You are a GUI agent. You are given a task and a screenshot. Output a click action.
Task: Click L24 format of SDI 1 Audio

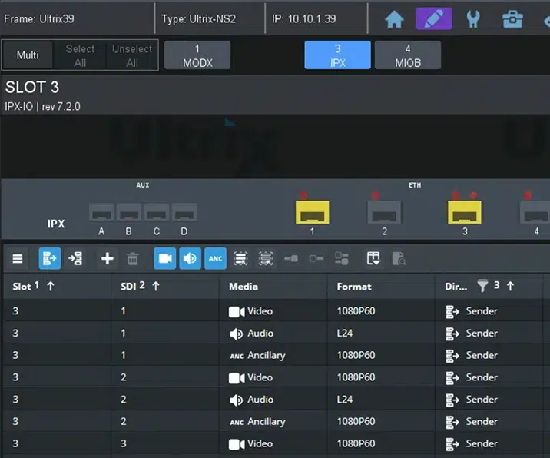(345, 333)
